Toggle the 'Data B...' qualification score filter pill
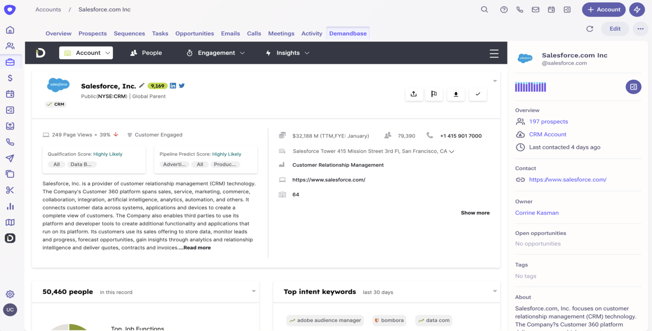The height and width of the screenshot is (331, 652). (x=81, y=165)
